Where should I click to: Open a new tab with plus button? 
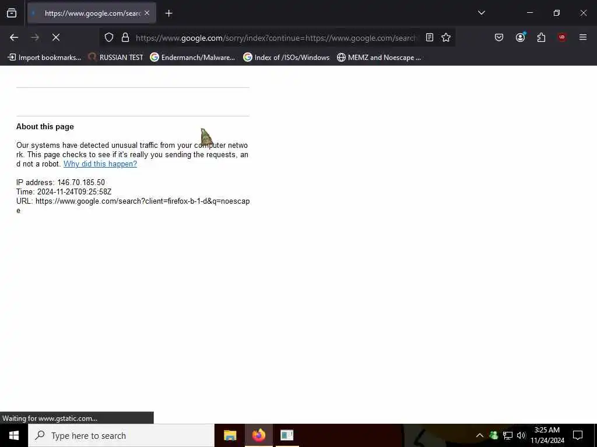click(x=168, y=13)
